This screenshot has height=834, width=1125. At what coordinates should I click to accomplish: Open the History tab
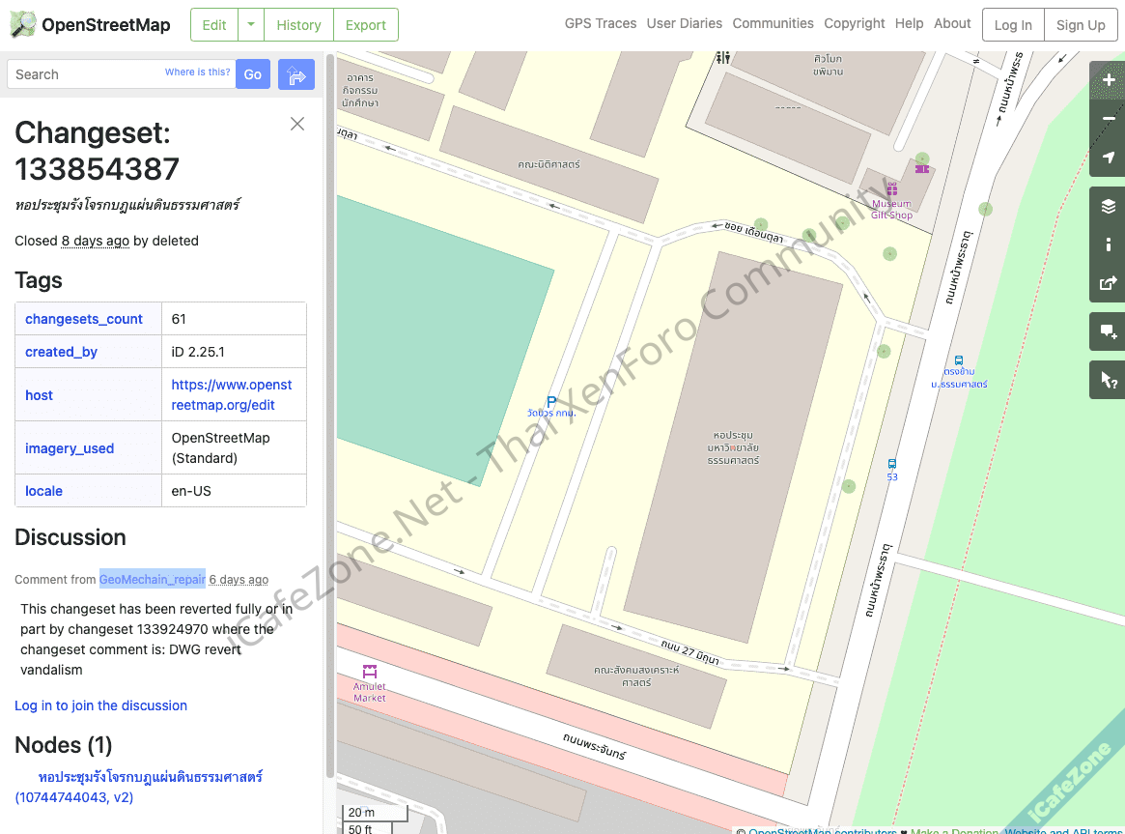pyautogui.click(x=298, y=25)
